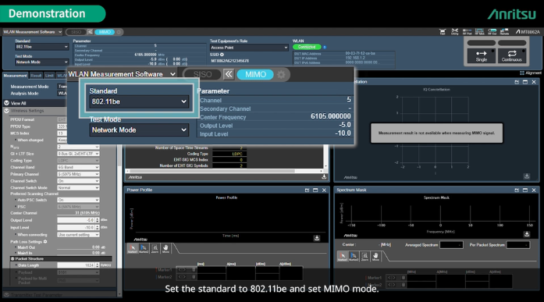
Task: Select Marker2 tool in Spectrum Mask panel
Action: point(354,256)
